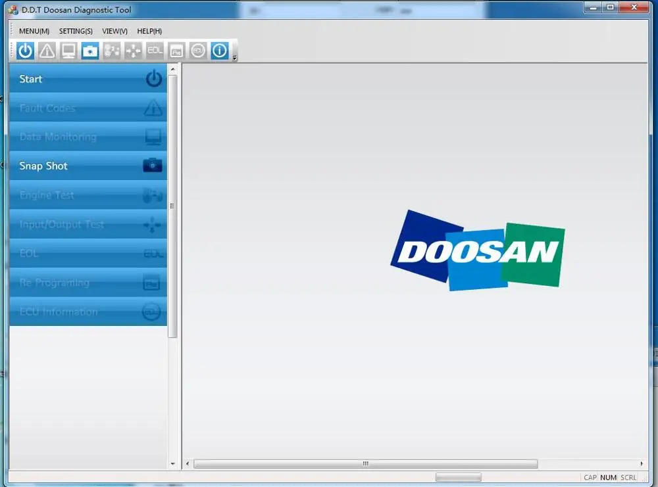Click the Input/Output Test arrows toolbar icon
Viewport: 658px width, 487px height.
click(x=132, y=50)
